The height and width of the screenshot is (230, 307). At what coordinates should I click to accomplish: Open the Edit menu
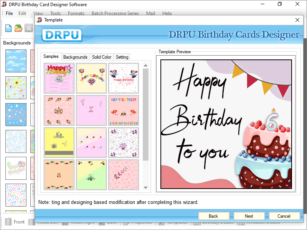(x=22, y=13)
